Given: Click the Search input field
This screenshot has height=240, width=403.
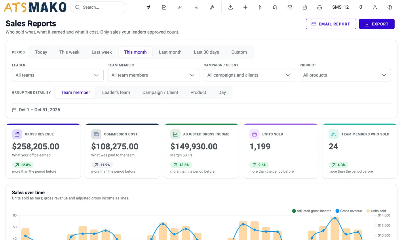Looking at the screenshot, I should click(98, 7).
